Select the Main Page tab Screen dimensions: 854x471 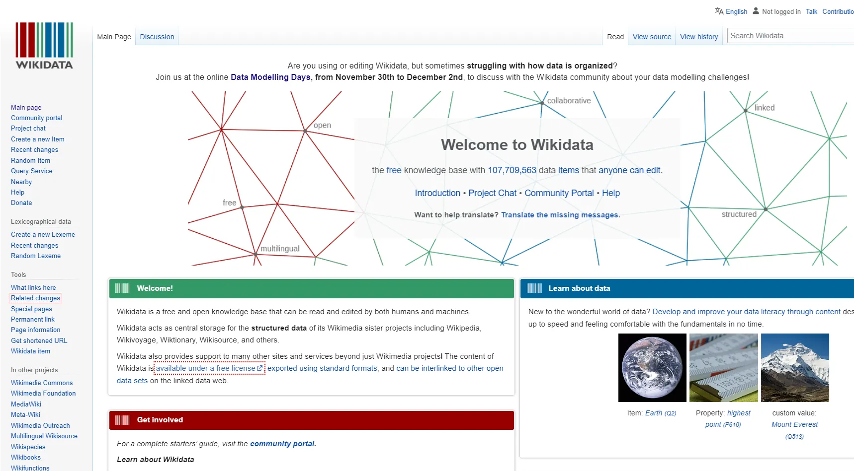(114, 36)
